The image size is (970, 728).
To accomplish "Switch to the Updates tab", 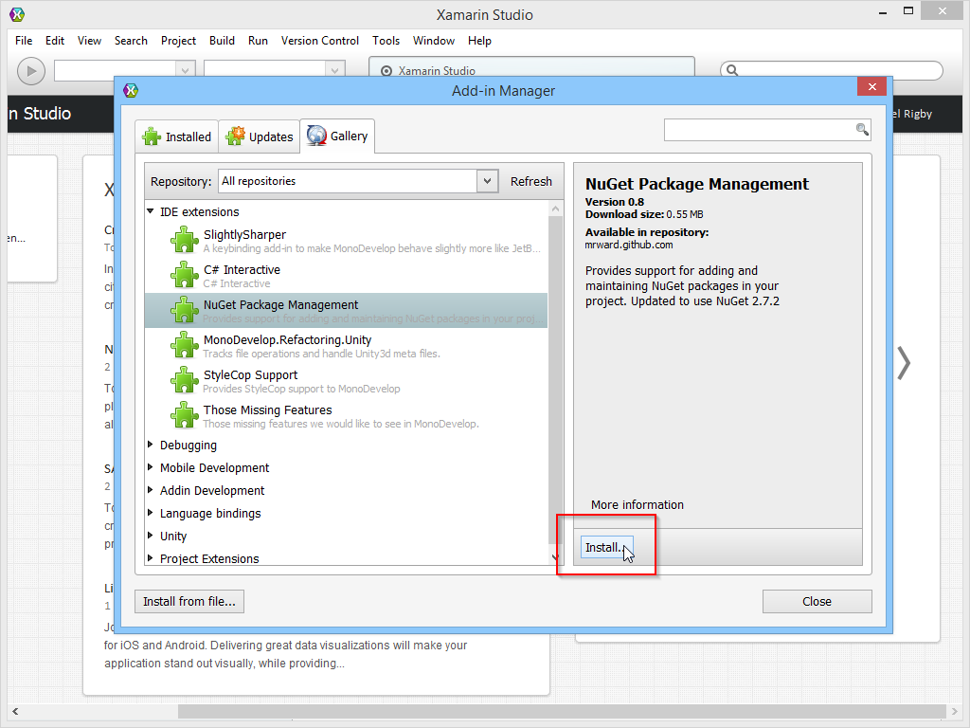I will pyautogui.click(x=260, y=136).
